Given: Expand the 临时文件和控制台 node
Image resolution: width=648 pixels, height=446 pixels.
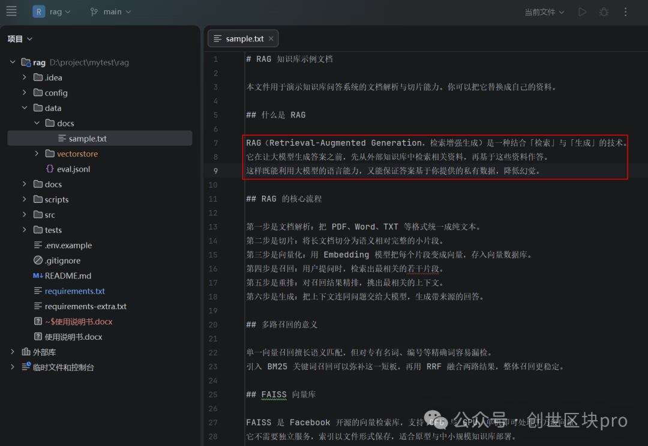Looking at the screenshot, I should pyautogui.click(x=13, y=367).
